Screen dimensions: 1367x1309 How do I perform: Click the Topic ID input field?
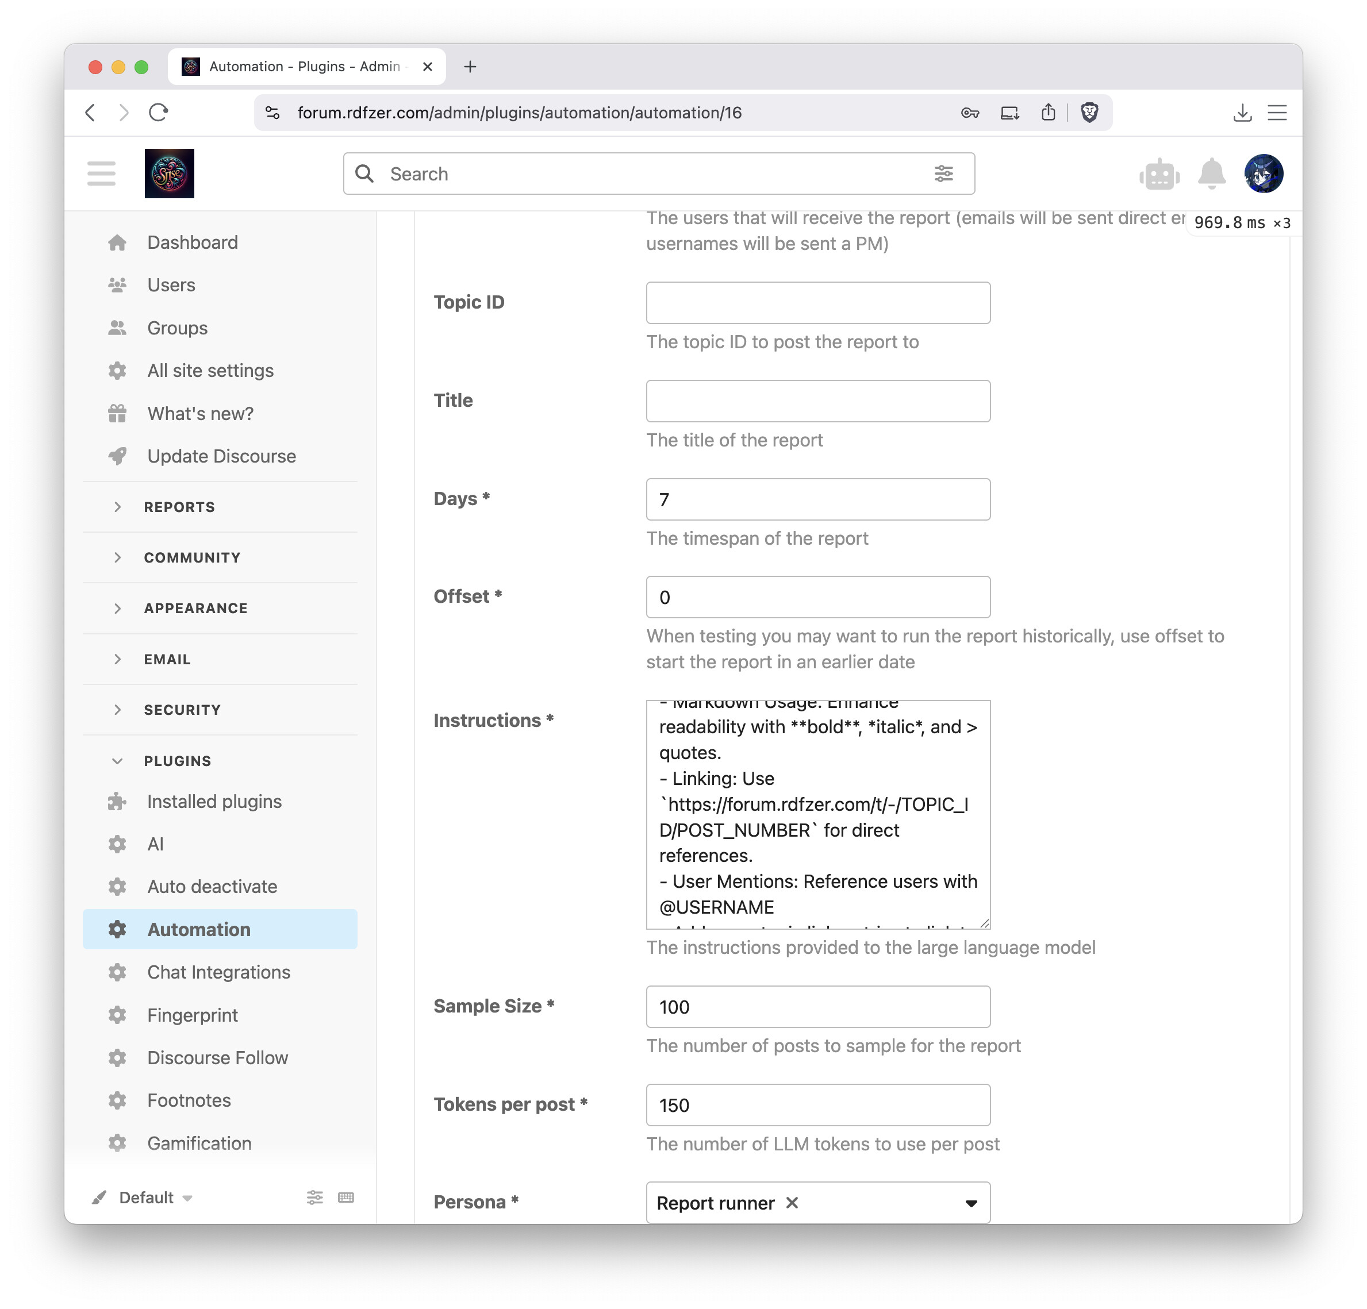[x=817, y=302]
